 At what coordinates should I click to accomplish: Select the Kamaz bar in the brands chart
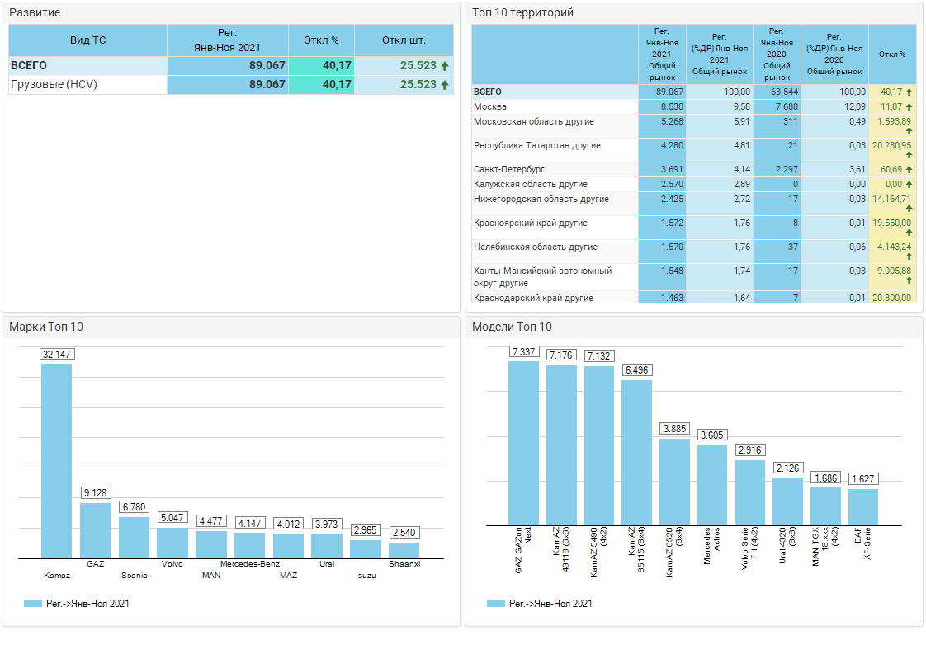click(x=56, y=460)
